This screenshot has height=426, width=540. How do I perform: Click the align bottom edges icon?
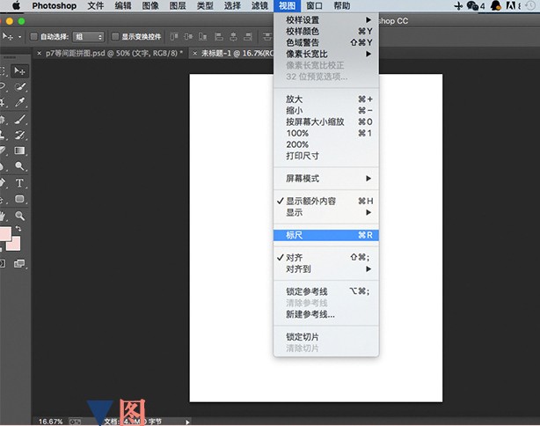coord(203,37)
